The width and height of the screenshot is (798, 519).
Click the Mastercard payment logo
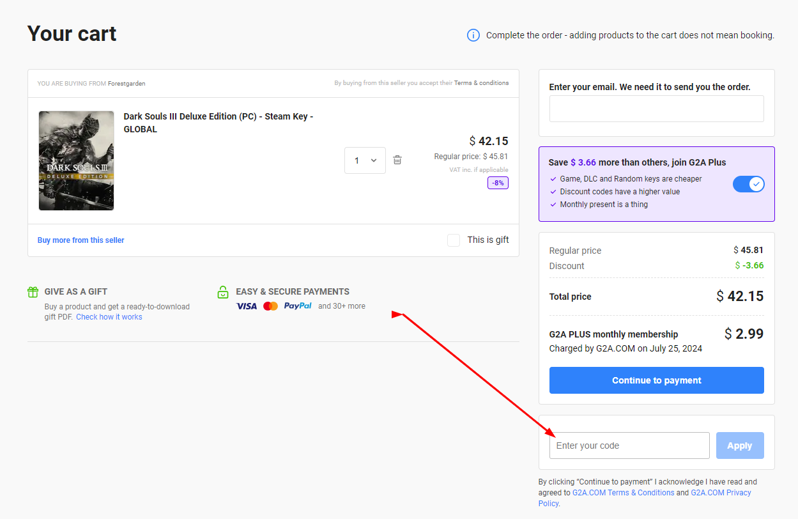tap(270, 306)
